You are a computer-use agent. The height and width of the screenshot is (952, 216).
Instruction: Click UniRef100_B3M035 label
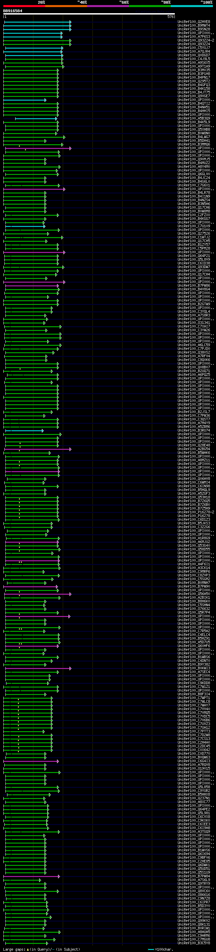coord(194,70)
